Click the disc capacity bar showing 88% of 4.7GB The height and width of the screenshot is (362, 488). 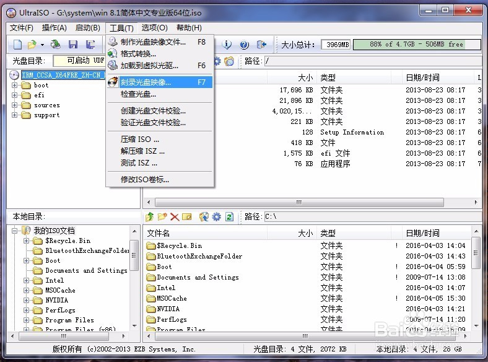point(417,45)
